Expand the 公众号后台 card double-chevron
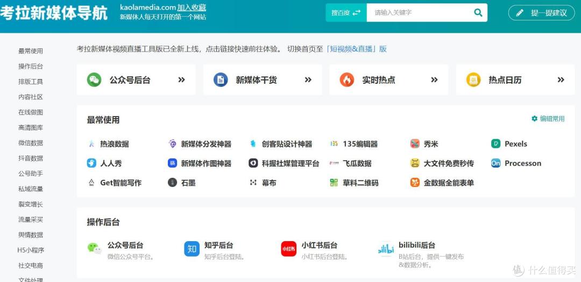This screenshot has width=581, height=282. point(182,79)
